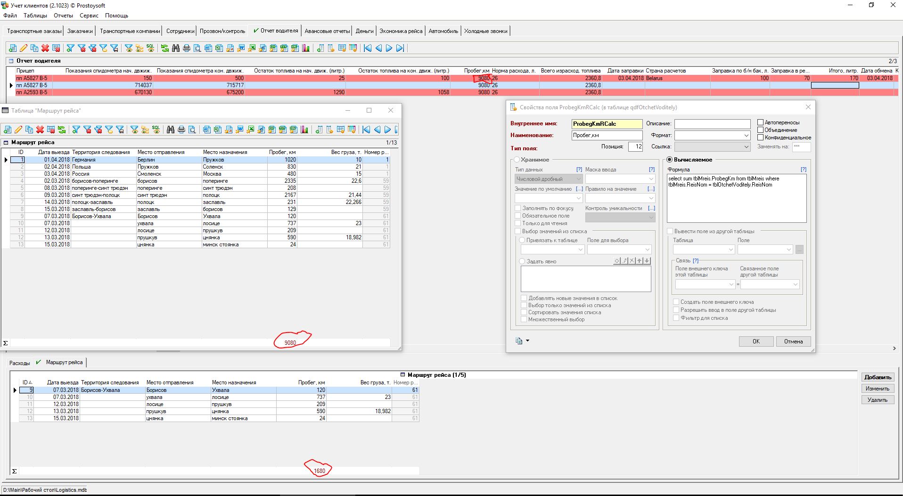The height and width of the screenshot is (496, 903).
Task: Switch to the Расходы bottom tab
Action: [x=19, y=363]
